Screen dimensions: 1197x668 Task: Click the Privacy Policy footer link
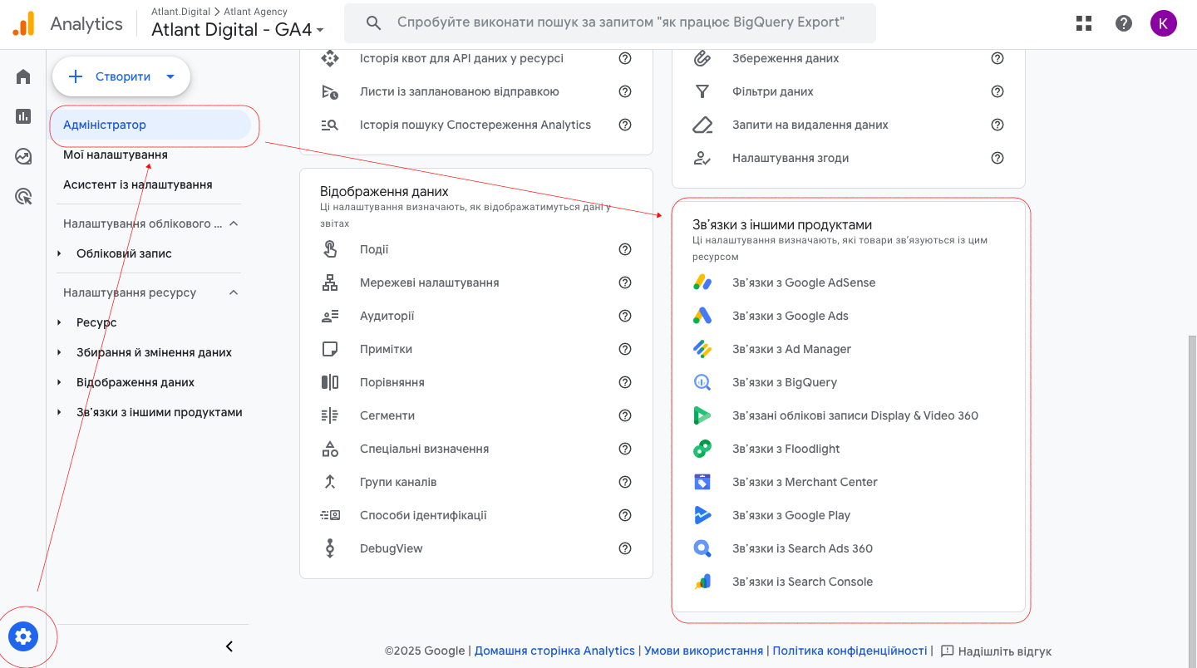(x=850, y=651)
